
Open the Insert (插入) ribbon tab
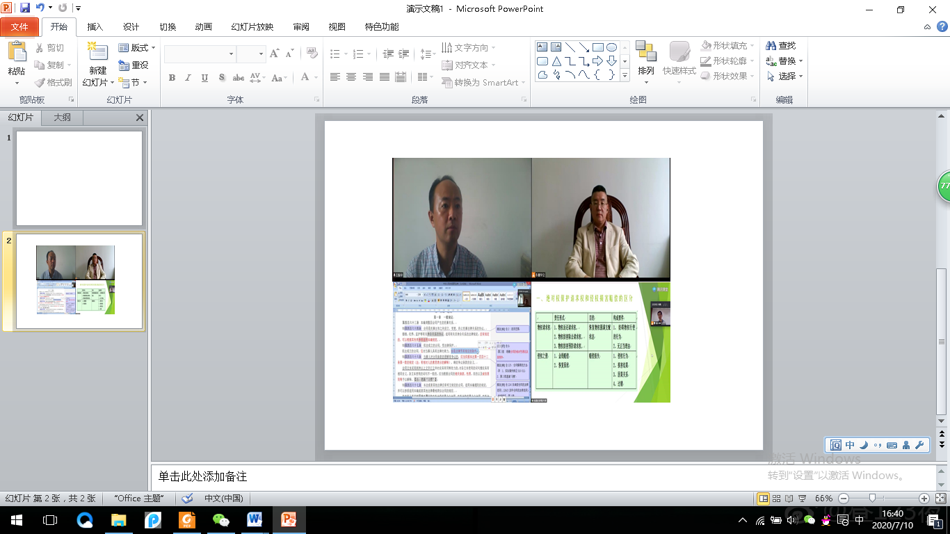[95, 27]
